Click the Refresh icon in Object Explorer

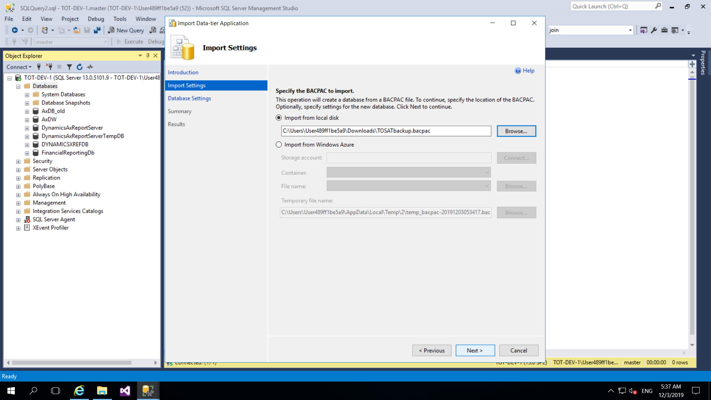pos(80,67)
